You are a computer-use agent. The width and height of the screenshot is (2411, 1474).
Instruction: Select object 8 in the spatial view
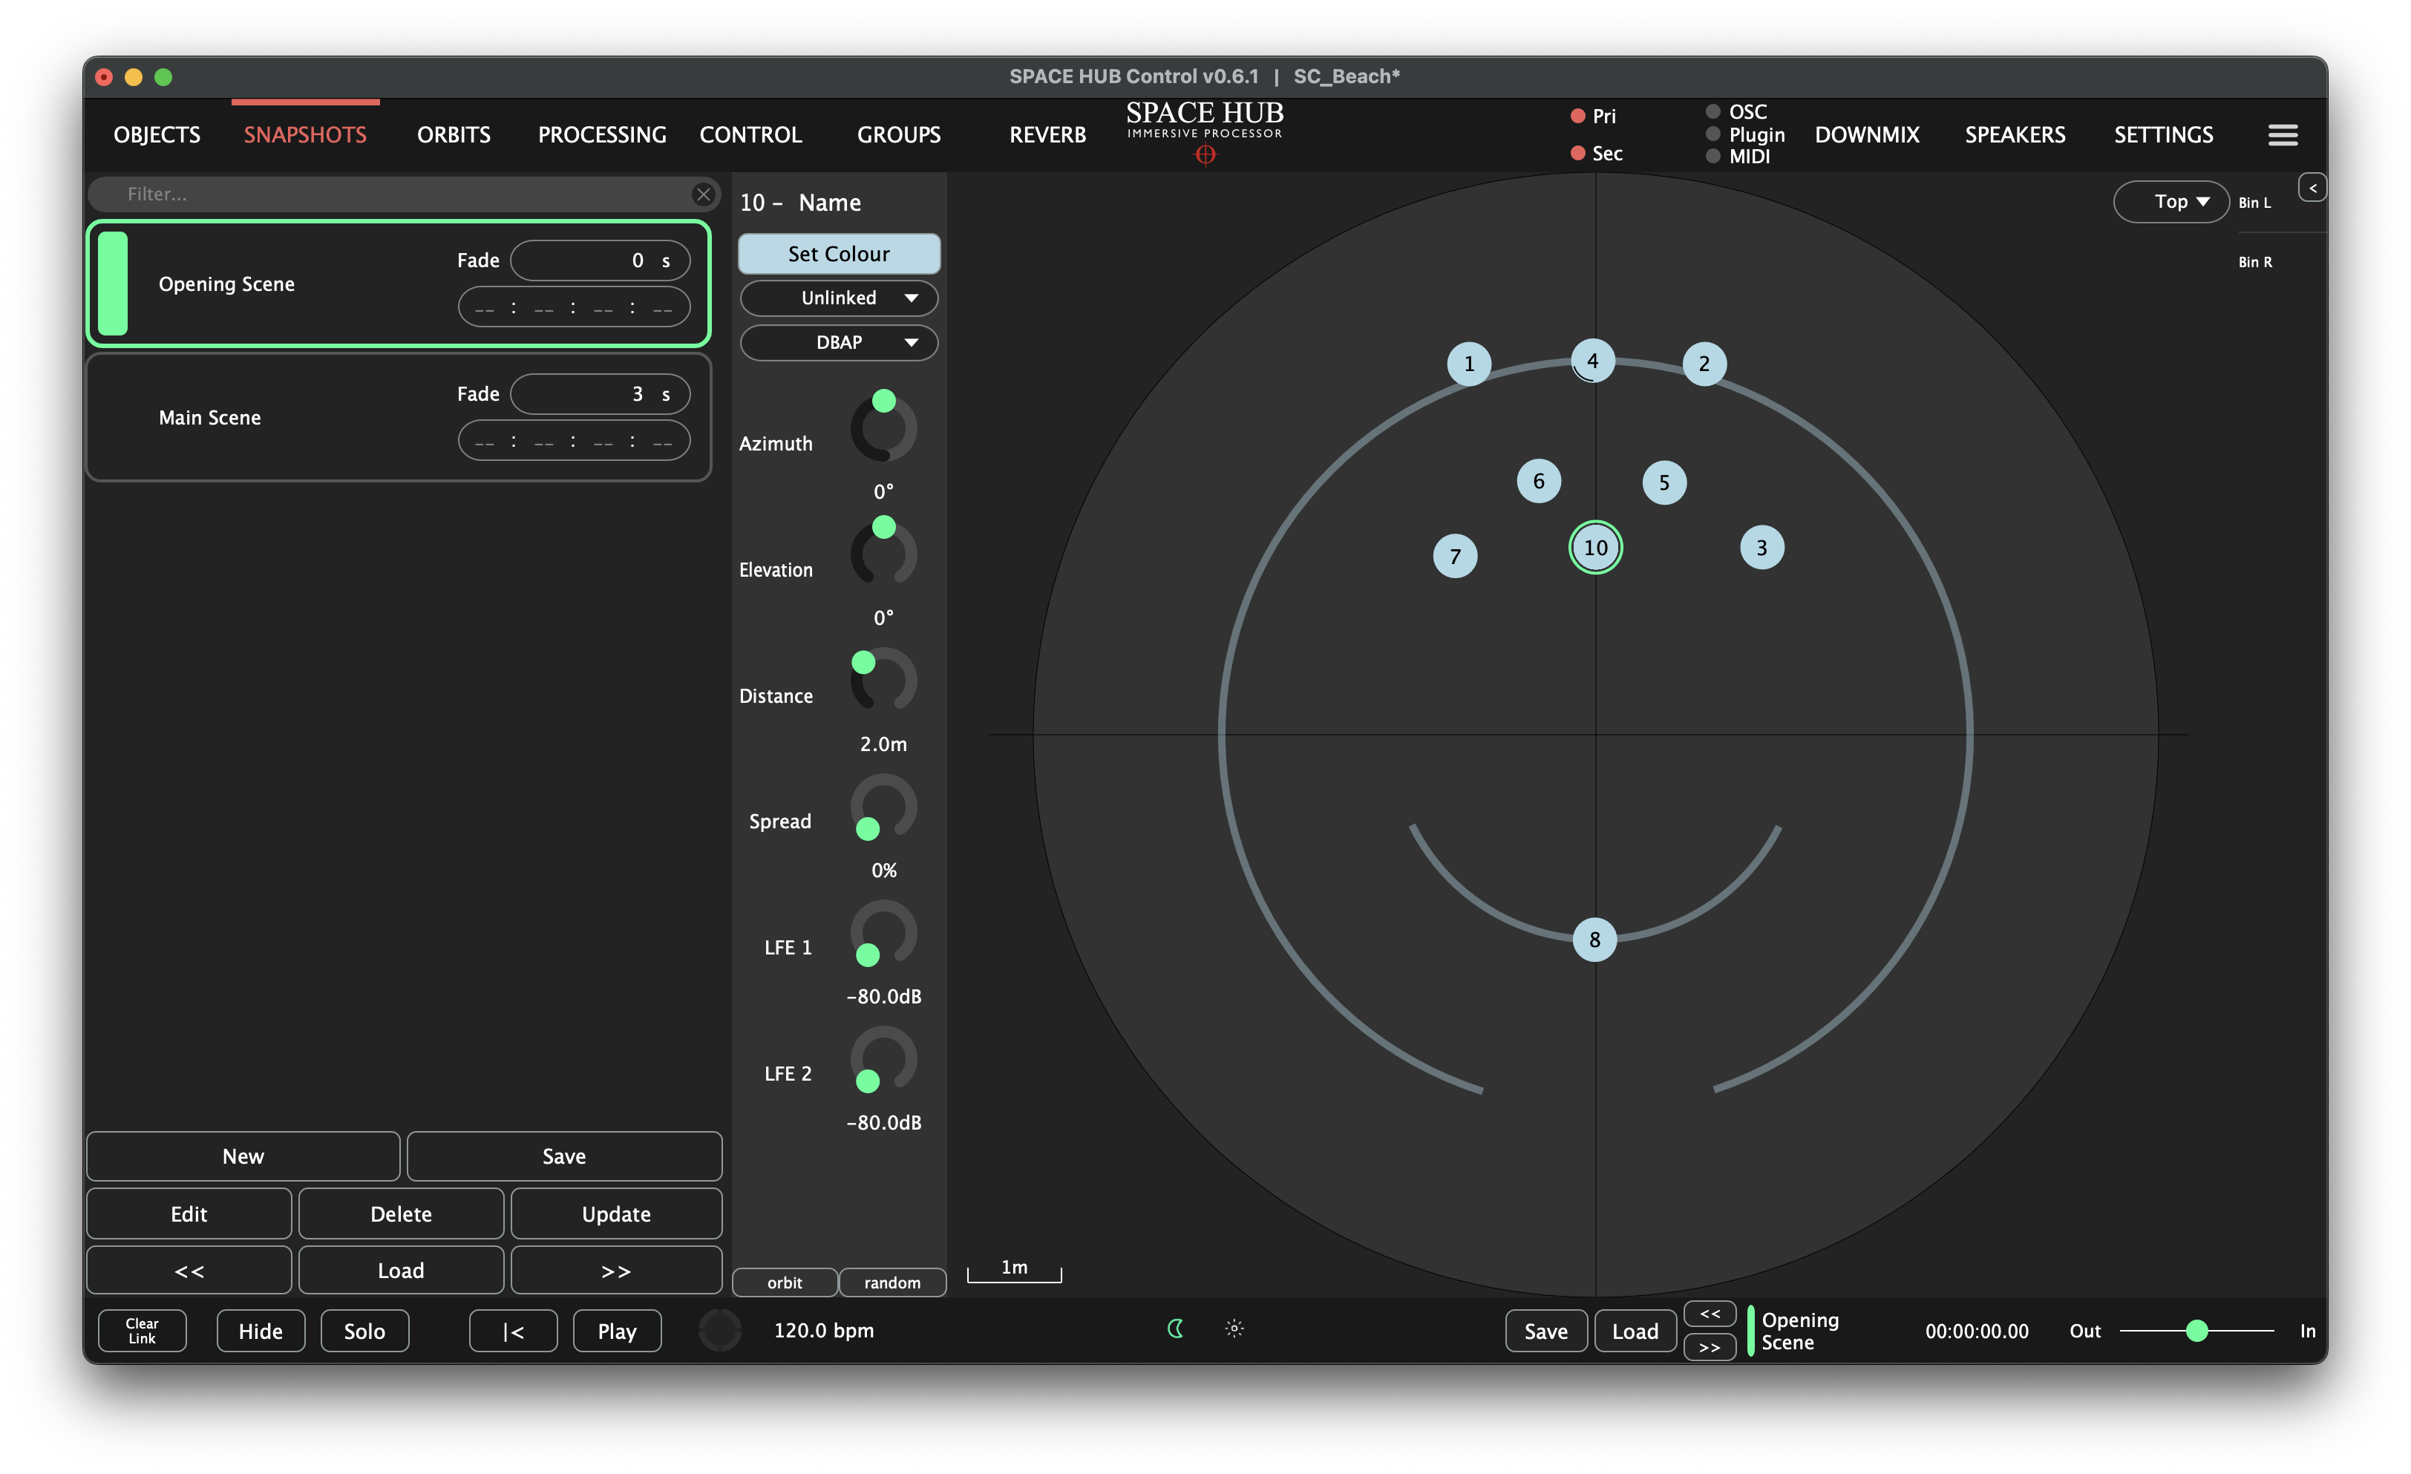tap(1594, 940)
